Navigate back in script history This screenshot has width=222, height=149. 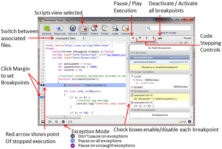pos(43,38)
